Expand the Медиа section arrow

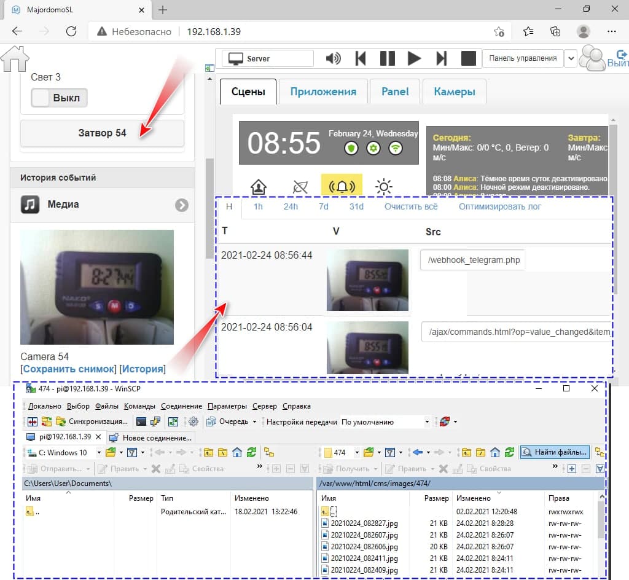pos(181,205)
